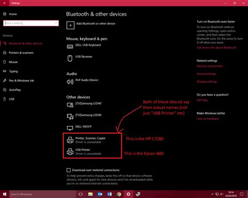Open Get more info about Bluetooth link
The width and height of the screenshot is (248, 198).
(217, 48)
